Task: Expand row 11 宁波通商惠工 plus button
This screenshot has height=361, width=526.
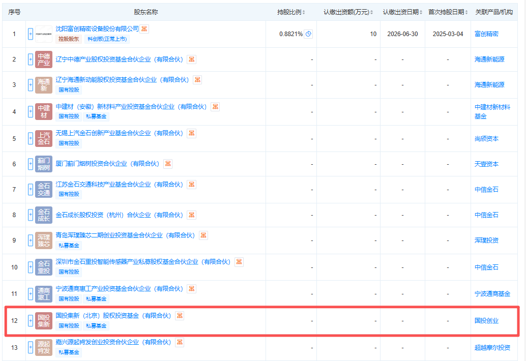Action: point(31,294)
